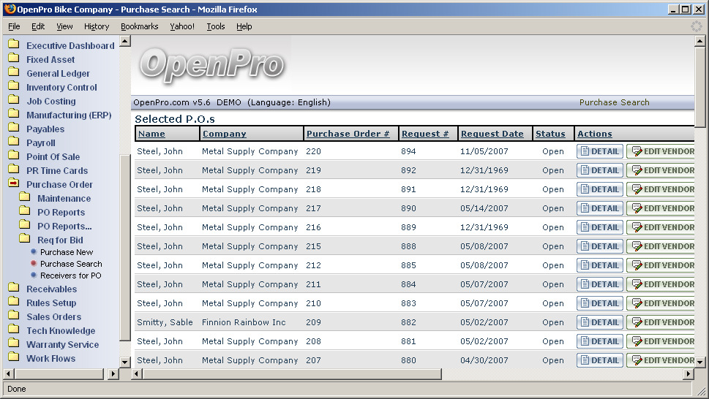Image resolution: width=709 pixels, height=399 pixels.
Task: Click the Maintenance subfolder icon
Action: (x=24, y=198)
